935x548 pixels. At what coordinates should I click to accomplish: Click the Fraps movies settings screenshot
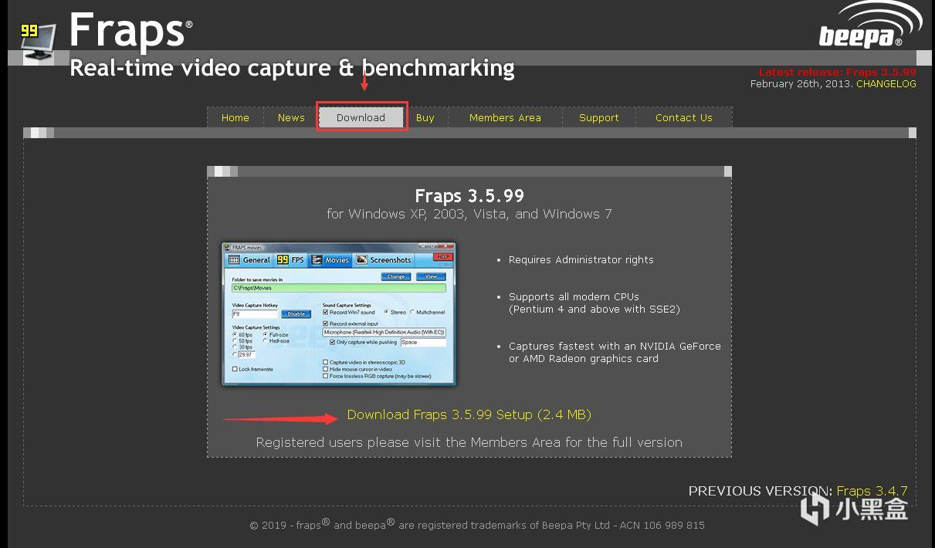tap(339, 313)
